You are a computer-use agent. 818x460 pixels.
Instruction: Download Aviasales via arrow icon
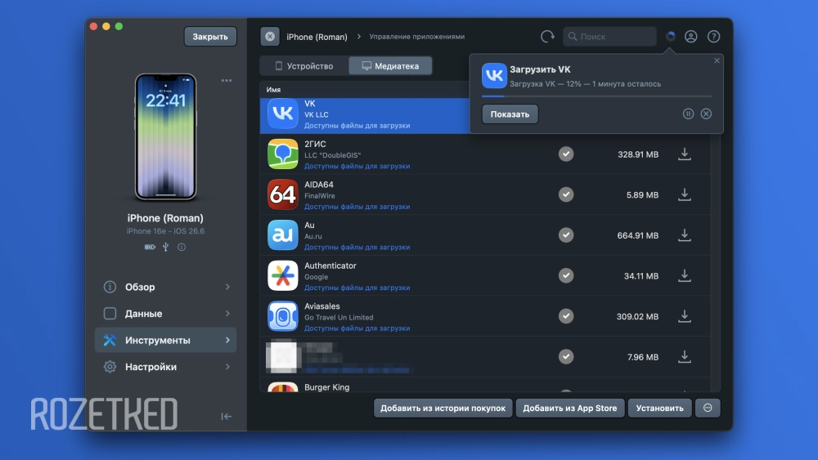point(685,316)
